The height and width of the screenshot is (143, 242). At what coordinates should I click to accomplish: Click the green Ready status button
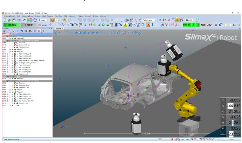coord(12,25)
